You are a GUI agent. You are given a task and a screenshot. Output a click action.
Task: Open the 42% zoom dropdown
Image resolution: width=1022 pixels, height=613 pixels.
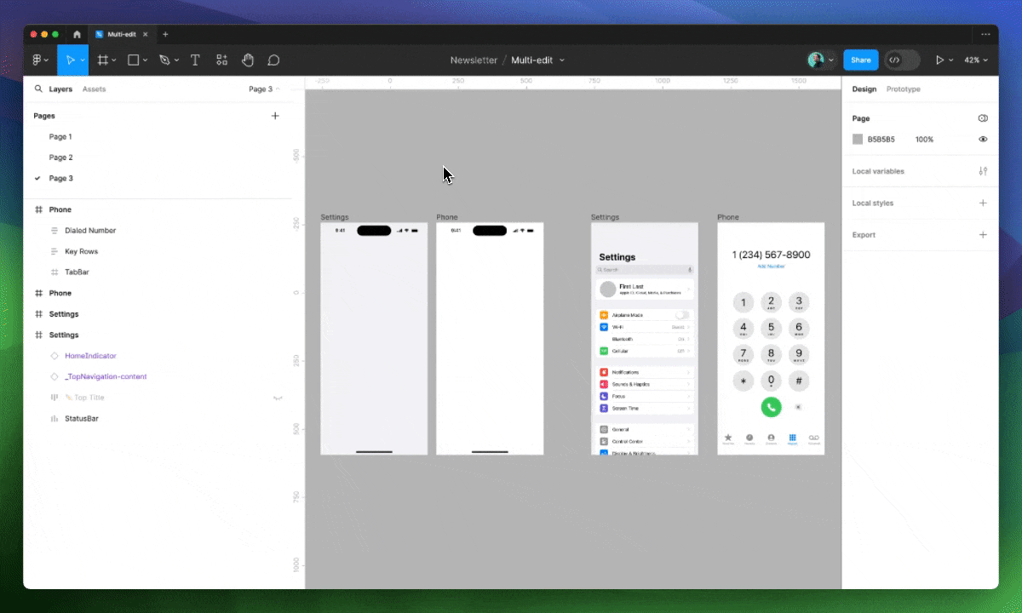976,60
